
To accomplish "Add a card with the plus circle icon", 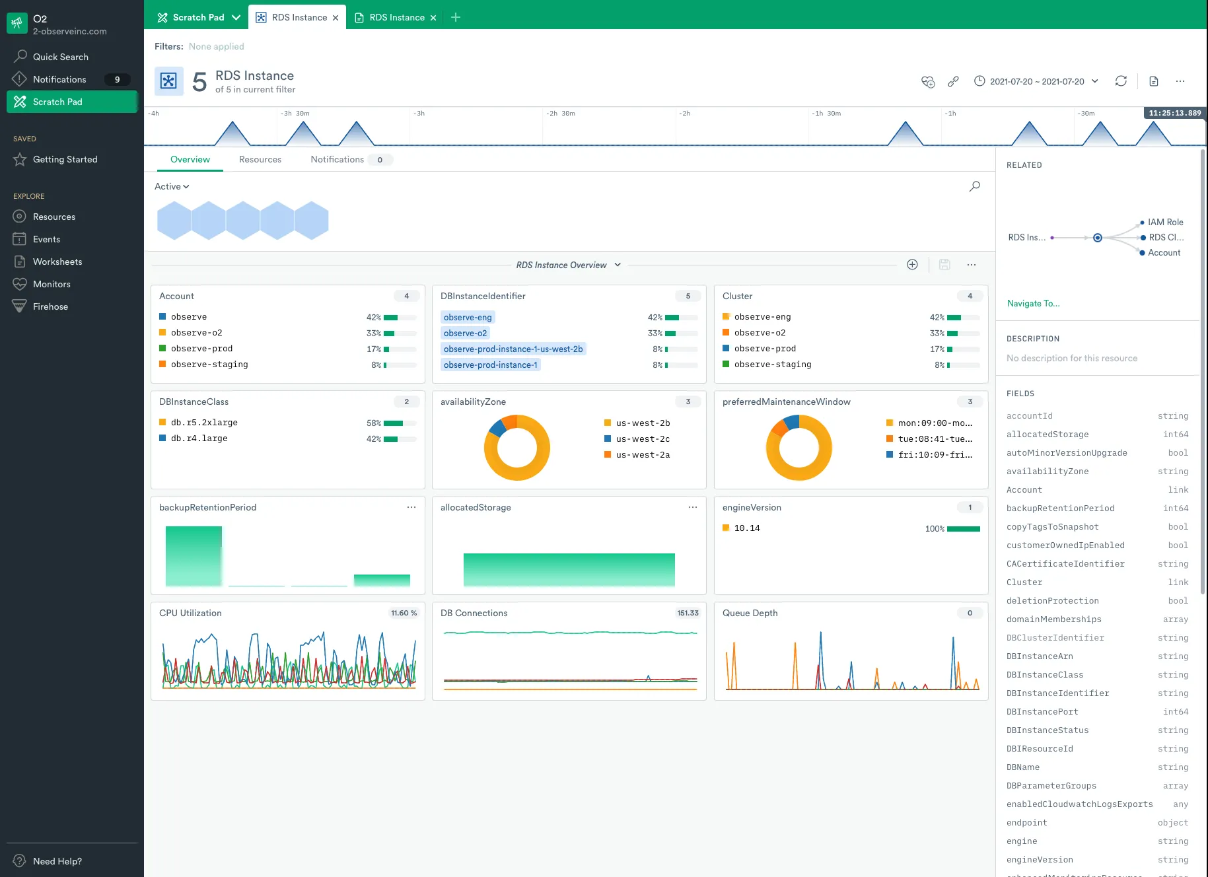I will (912, 265).
